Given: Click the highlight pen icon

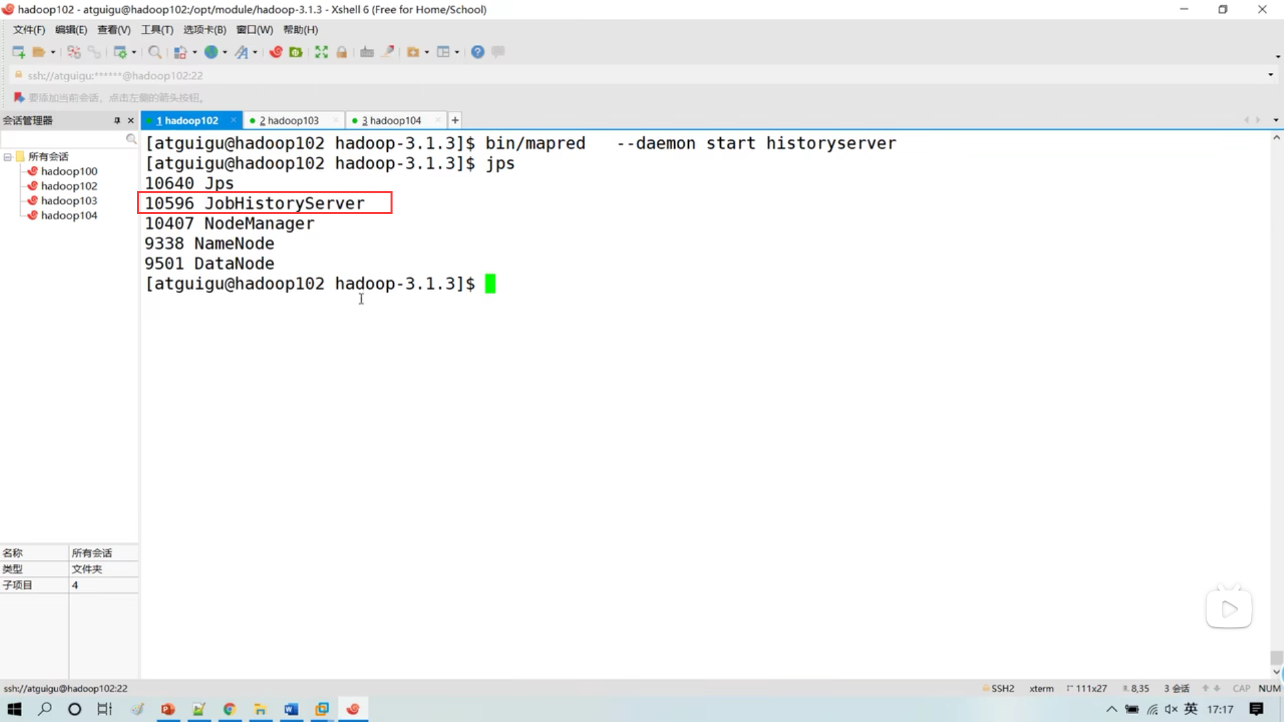Looking at the screenshot, I should pyautogui.click(x=388, y=52).
